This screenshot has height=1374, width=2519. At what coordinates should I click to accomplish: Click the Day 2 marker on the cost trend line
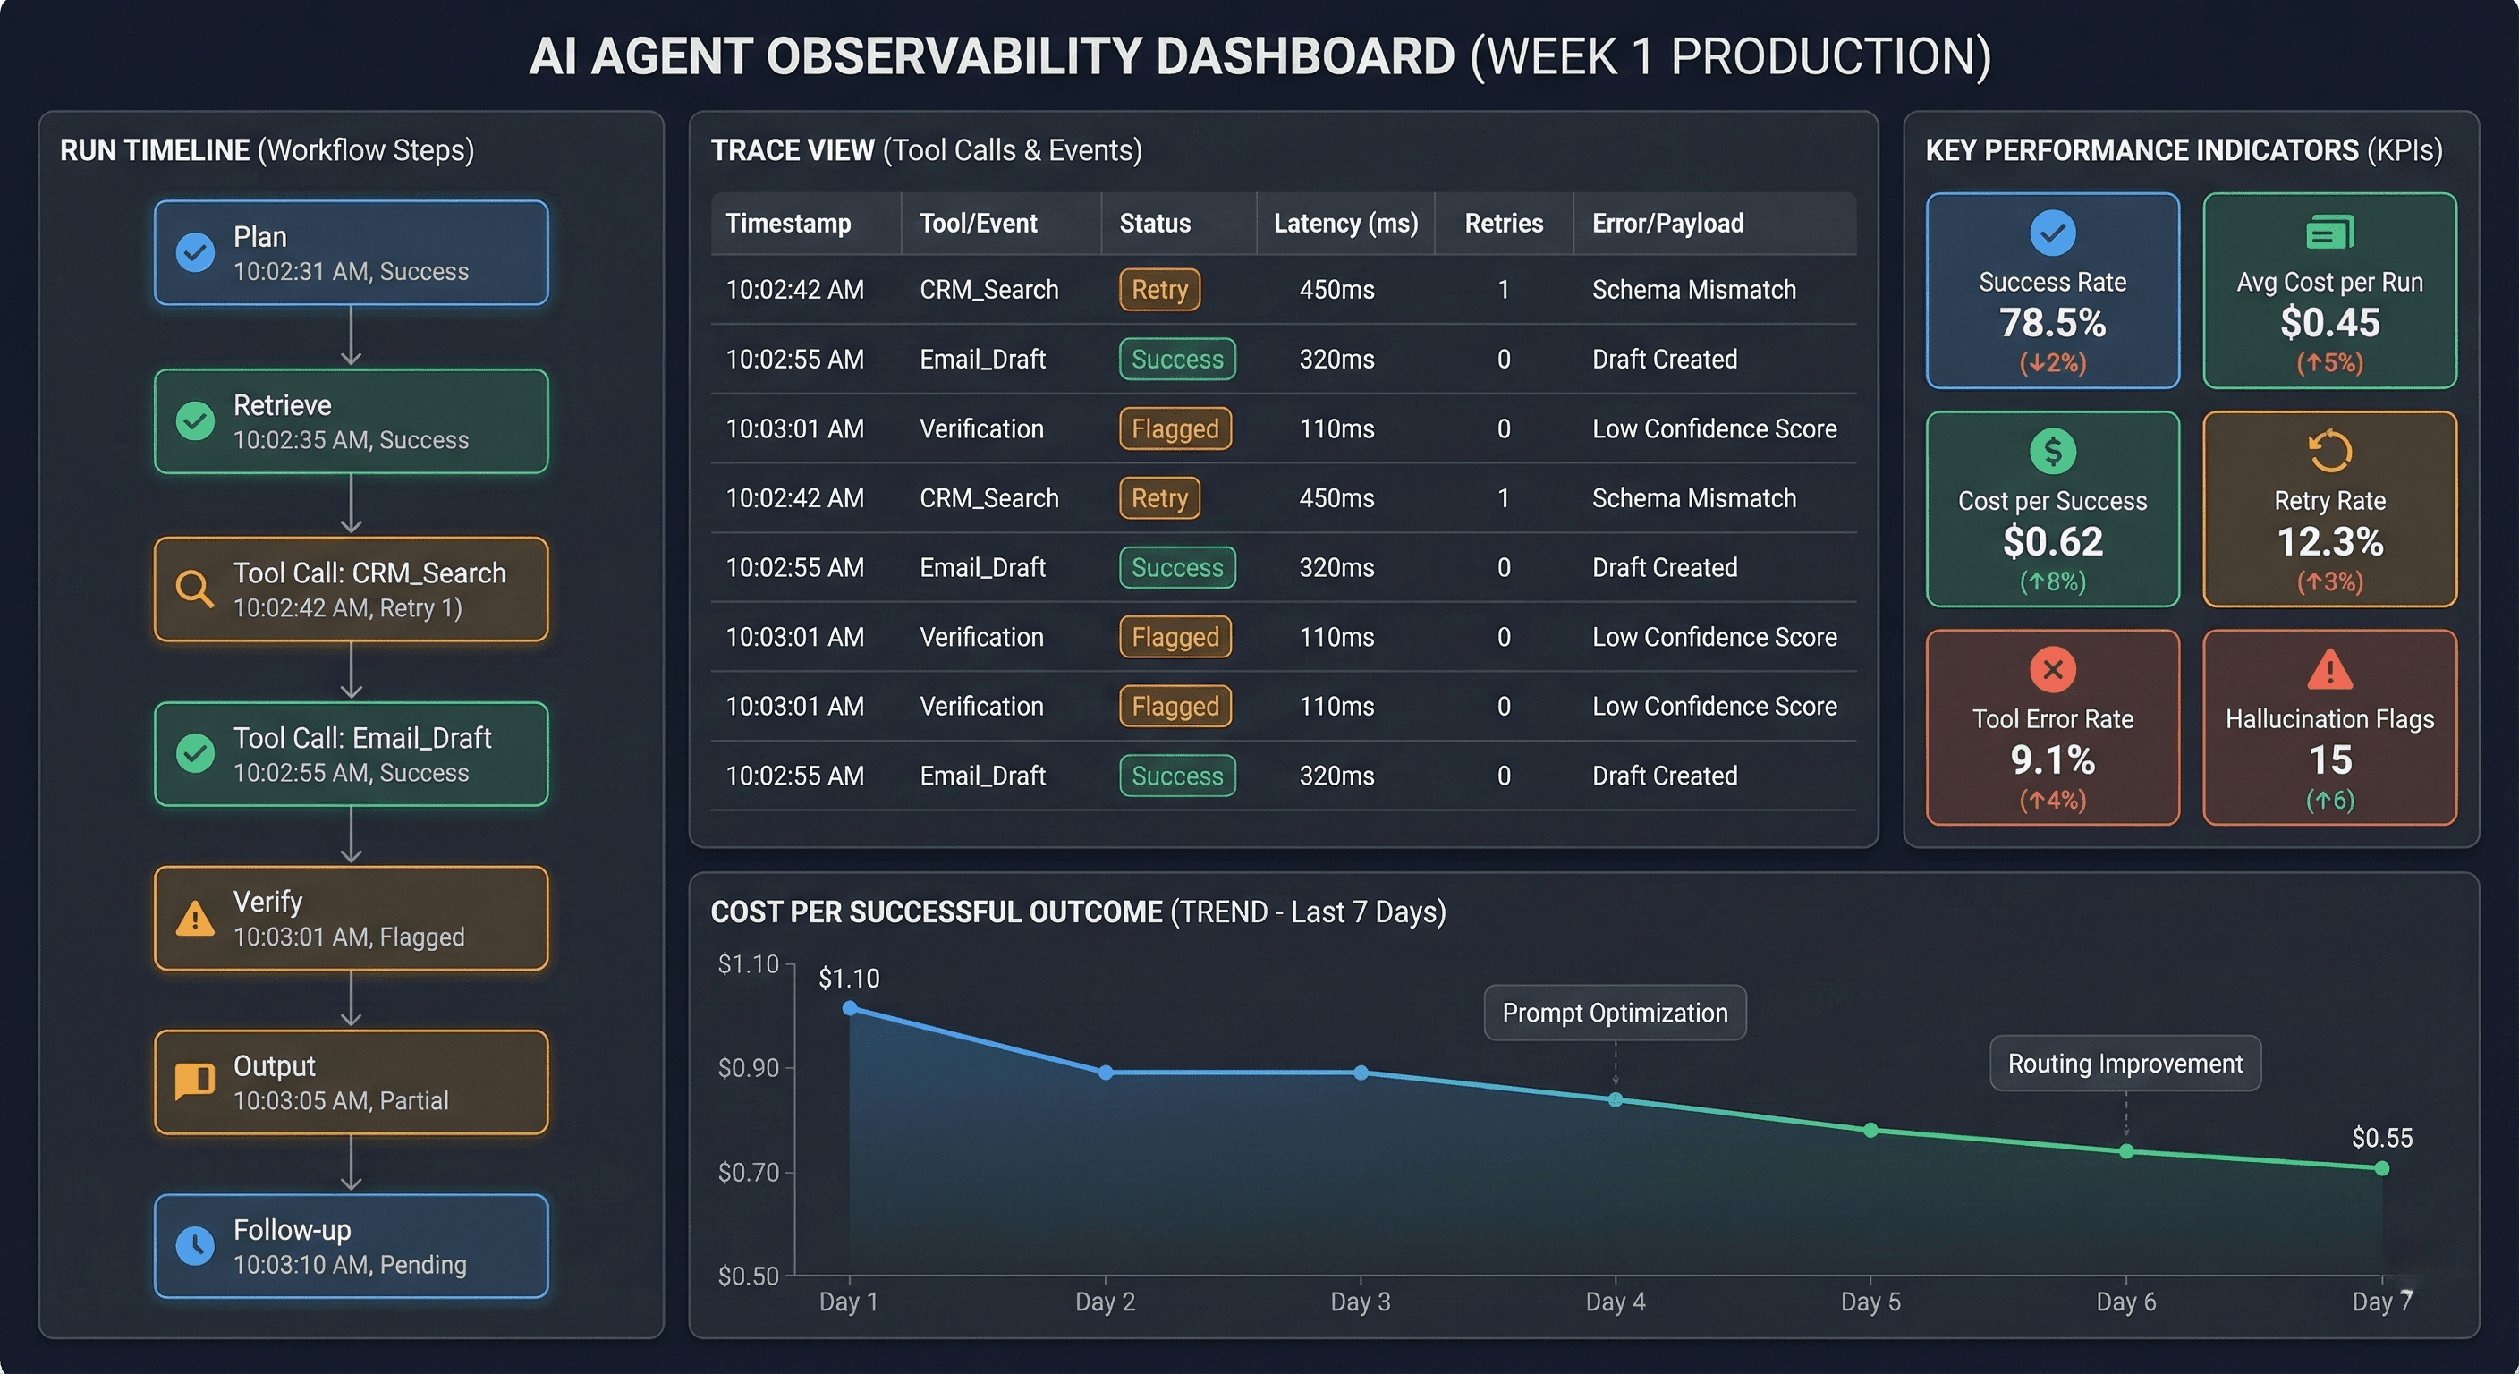coord(1104,1073)
